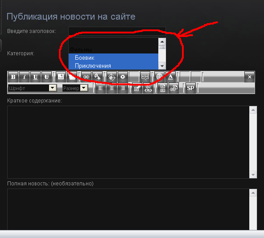Image resolution: width=264 pixels, height=238 pixels.
Task: Open the text color picker
Action: coord(170,77)
